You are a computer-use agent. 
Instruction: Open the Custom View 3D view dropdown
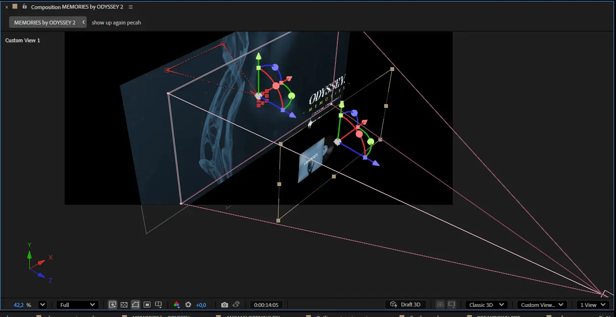click(542, 305)
